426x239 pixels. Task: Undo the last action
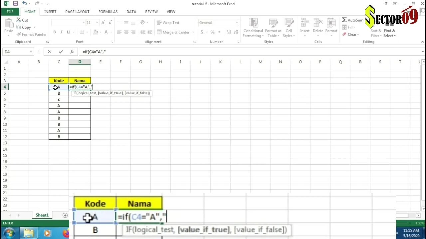pos(24,4)
